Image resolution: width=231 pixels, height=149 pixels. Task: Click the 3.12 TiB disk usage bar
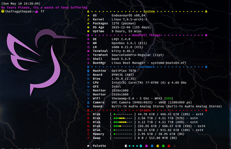click(x=123, y=122)
